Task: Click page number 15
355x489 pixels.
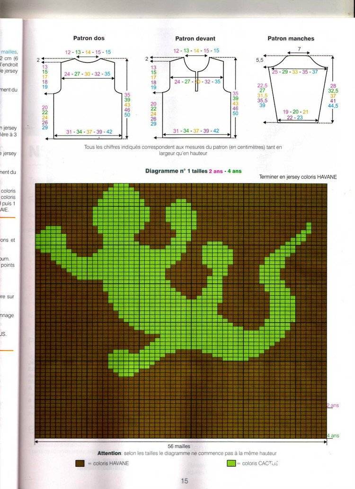Action: [x=184, y=480]
